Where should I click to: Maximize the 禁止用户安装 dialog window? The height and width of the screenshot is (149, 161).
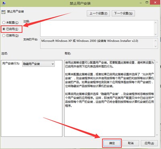[x=147, y=2]
